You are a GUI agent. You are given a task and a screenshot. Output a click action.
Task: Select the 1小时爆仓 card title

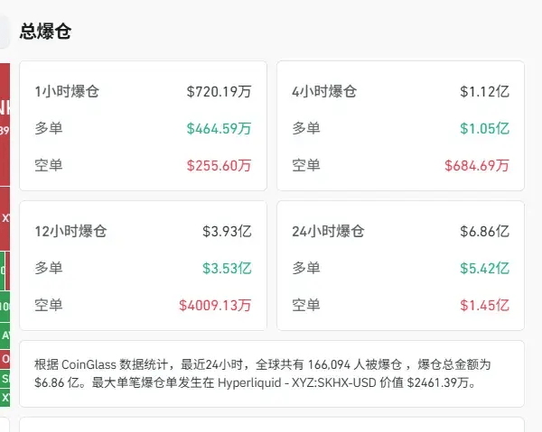pyautogui.click(x=67, y=91)
